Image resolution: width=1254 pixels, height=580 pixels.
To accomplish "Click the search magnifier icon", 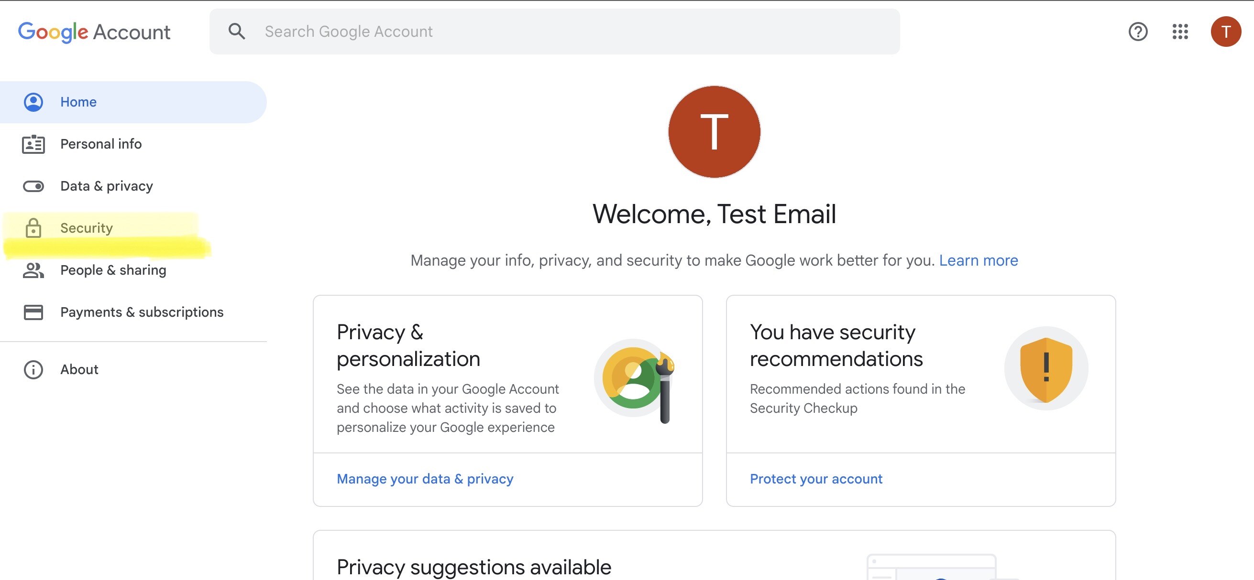I will click(237, 32).
